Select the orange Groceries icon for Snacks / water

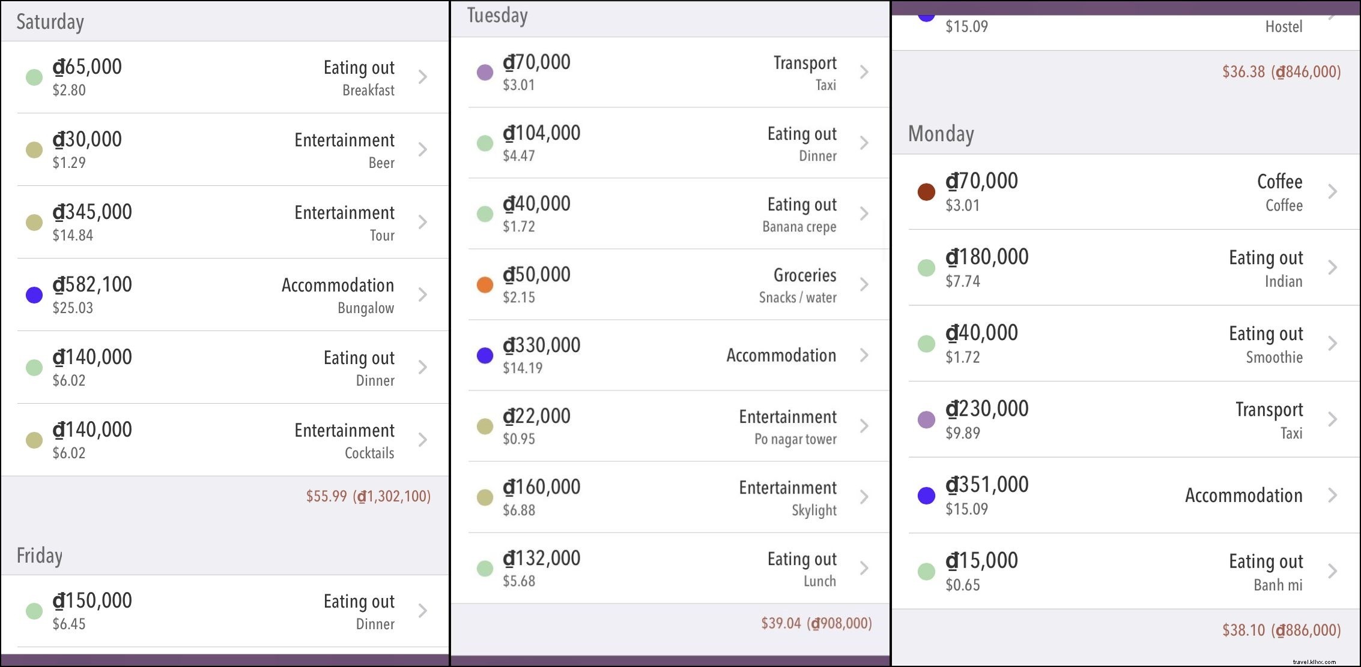(x=484, y=284)
